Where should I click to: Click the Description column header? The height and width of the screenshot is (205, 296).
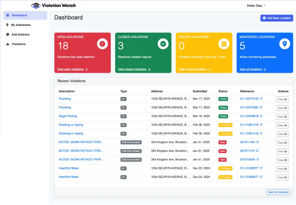pos(67,91)
